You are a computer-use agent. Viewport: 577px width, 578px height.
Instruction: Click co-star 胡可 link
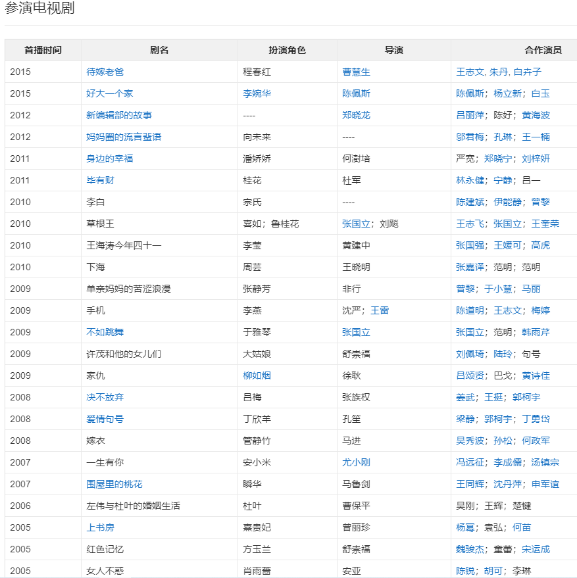[493, 571]
